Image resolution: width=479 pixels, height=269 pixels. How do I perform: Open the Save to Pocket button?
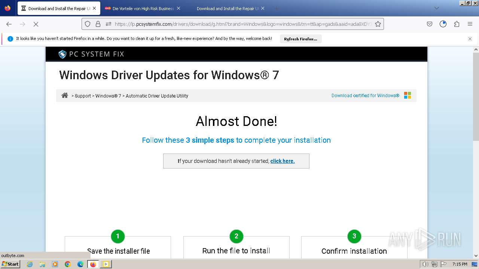coord(430,24)
